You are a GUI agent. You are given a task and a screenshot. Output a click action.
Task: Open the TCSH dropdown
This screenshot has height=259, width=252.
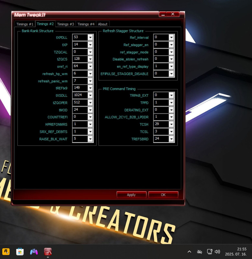tap(171, 124)
